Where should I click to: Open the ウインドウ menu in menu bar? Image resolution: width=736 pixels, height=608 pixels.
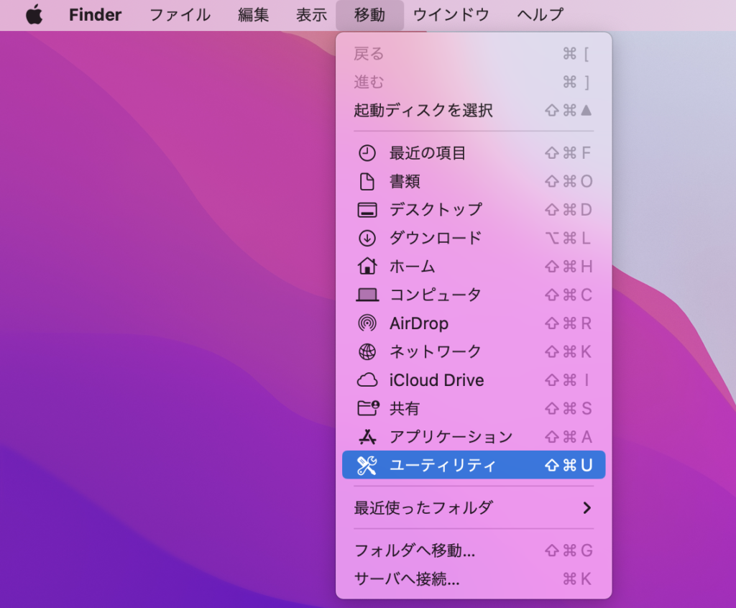click(x=451, y=14)
